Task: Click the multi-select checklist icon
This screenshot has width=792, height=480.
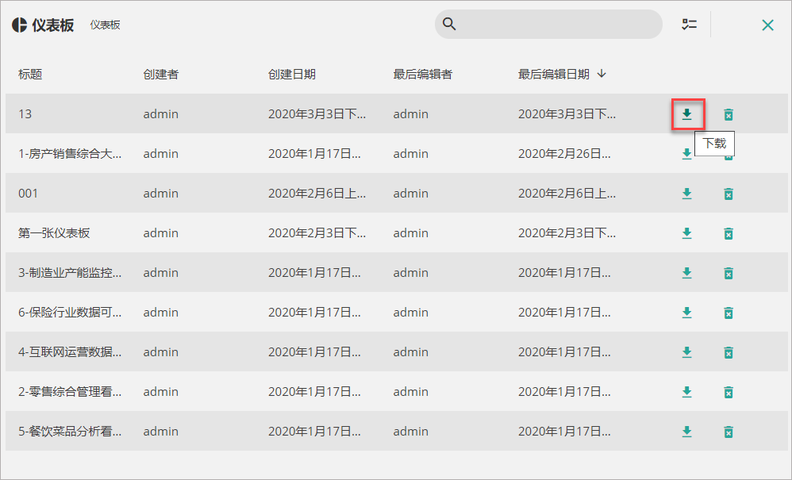Action: (x=689, y=25)
